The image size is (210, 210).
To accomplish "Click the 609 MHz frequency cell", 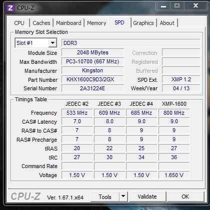I will [x=109, y=113].
